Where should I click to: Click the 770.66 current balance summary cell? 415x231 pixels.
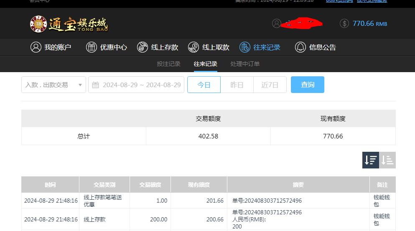[333, 136]
